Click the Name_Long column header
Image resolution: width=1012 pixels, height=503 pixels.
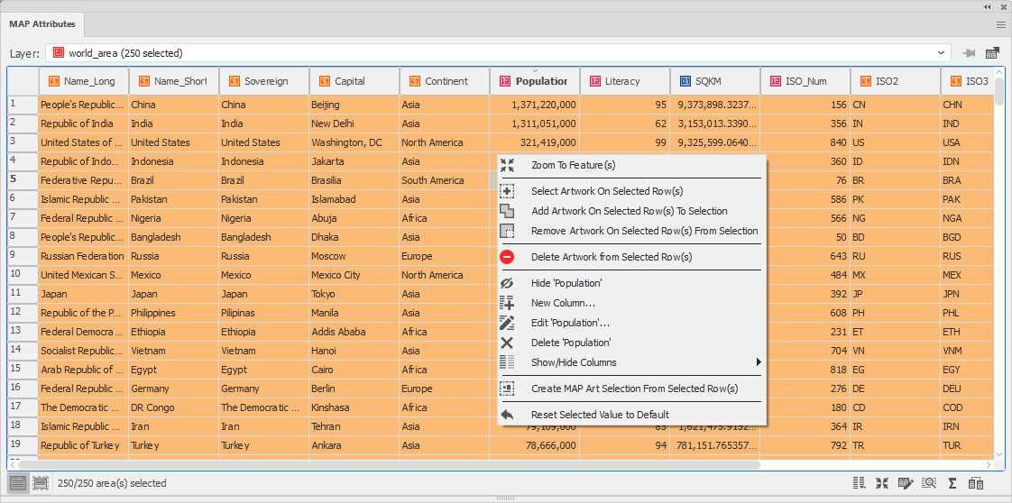pyautogui.click(x=84, y=81)
